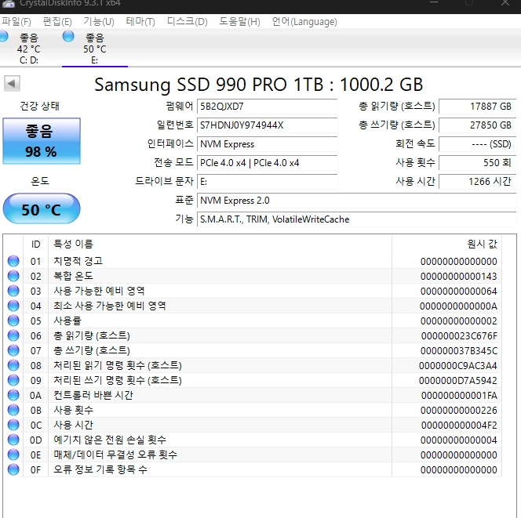Click the 펌웨어 field 5B2QJXD7

(267, 107)
